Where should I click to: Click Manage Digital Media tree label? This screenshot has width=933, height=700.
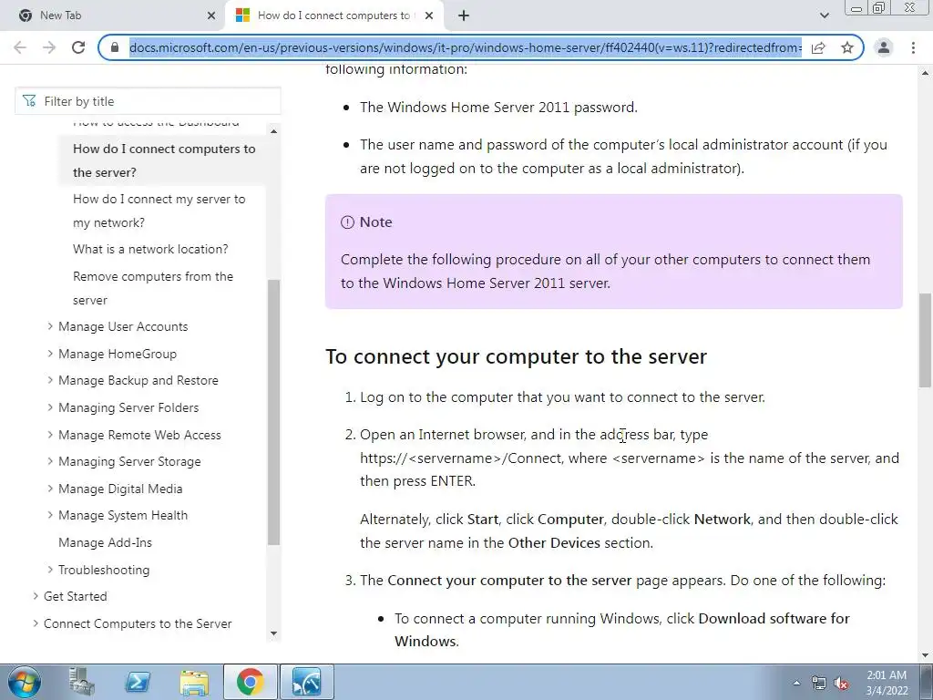click(120, 489)
